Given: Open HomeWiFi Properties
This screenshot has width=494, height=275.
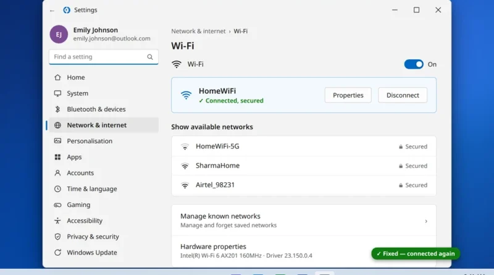Looking at the screenshot, I should [x=348, y=95].
